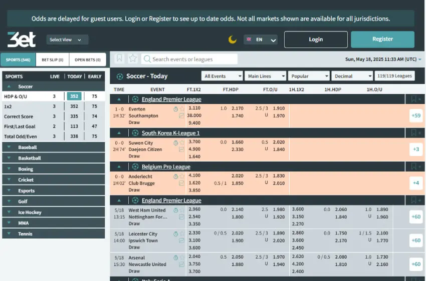Screen dimensions: 426x281
Task: Show the +59 more markets for Everton match
Action: click(x=416, y=115)
